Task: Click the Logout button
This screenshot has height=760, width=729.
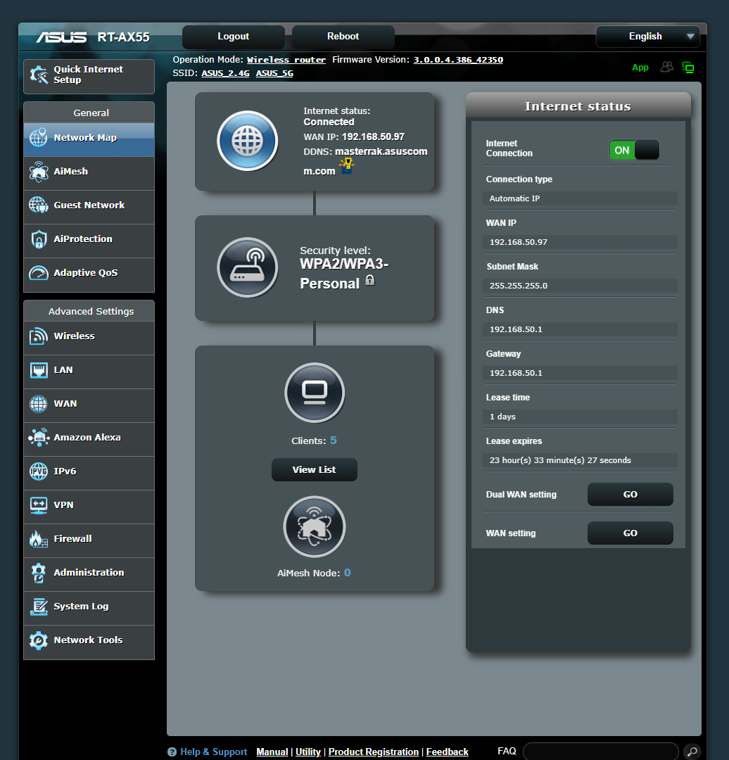Action: [x=233, y=37]
